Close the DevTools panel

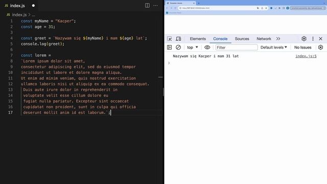[320, 39]
